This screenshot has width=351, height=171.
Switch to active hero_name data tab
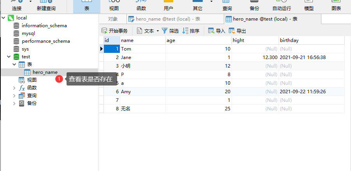[272, 19]
